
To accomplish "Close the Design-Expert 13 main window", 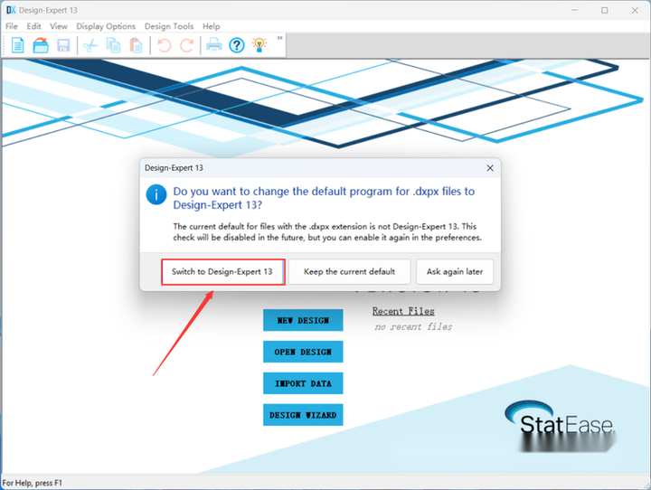I will point(635,10).
